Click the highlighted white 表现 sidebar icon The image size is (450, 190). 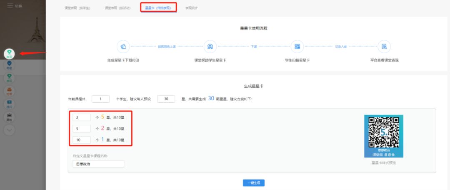click(9, 54)
